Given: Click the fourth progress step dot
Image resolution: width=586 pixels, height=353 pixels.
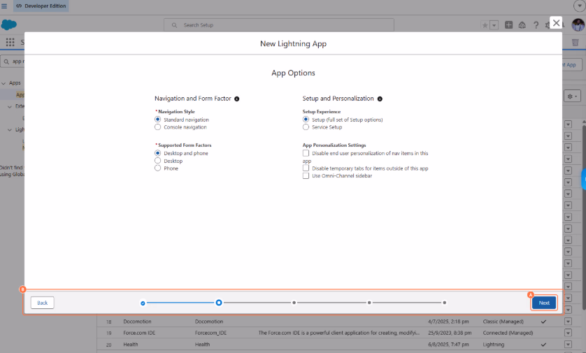Looking at the screenshot, I should point(369,303).
